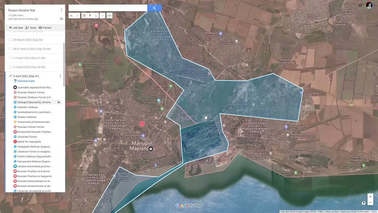Click the blue search button
Image resolution: width=378 pixels, height=213 pixels.
(154, 8)
